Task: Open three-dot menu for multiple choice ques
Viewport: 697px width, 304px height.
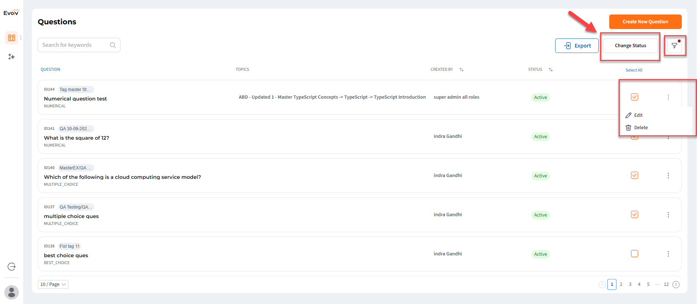Action: pyautogui.click(x=668, y=215)
